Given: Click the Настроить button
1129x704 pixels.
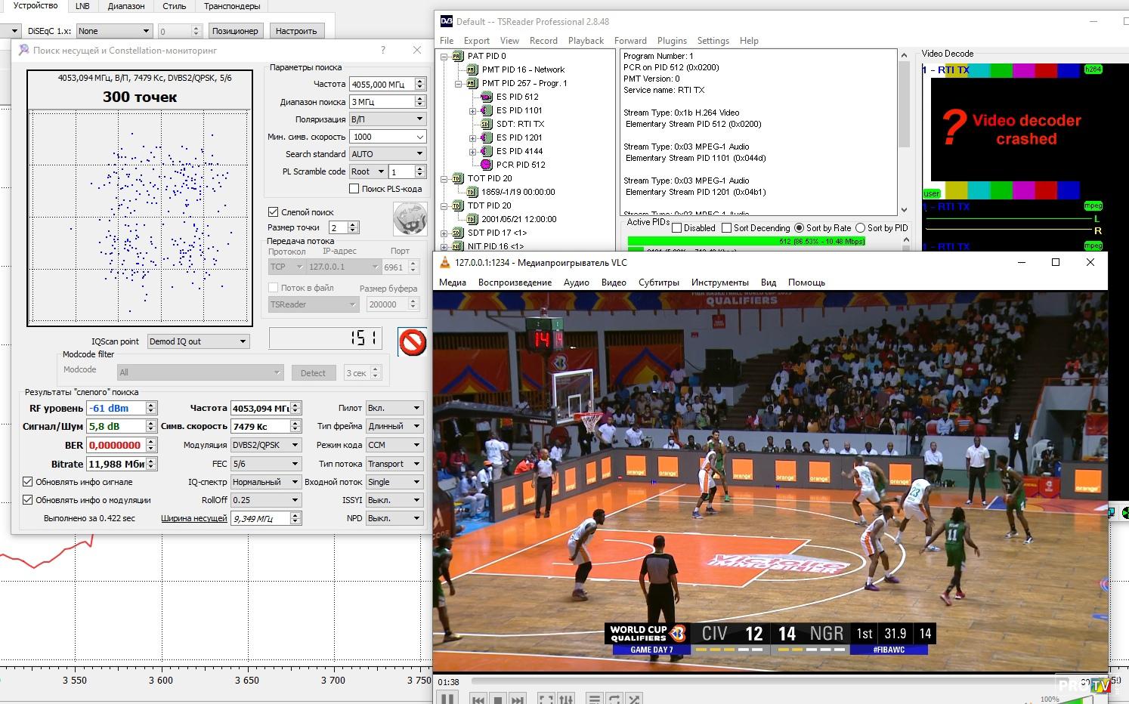Looking at the screenshot, I should point(296,31).
